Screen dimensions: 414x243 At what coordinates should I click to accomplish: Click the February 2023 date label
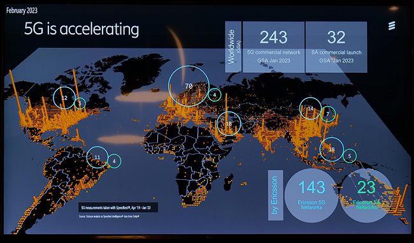pos(22,11)
